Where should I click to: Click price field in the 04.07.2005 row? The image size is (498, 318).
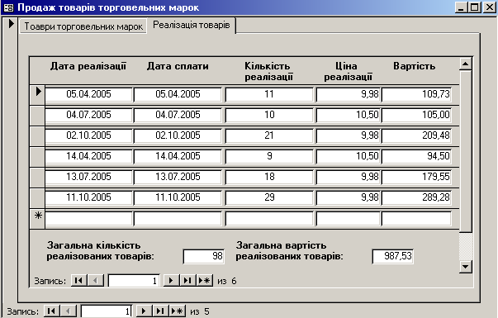tap(348, 115)
